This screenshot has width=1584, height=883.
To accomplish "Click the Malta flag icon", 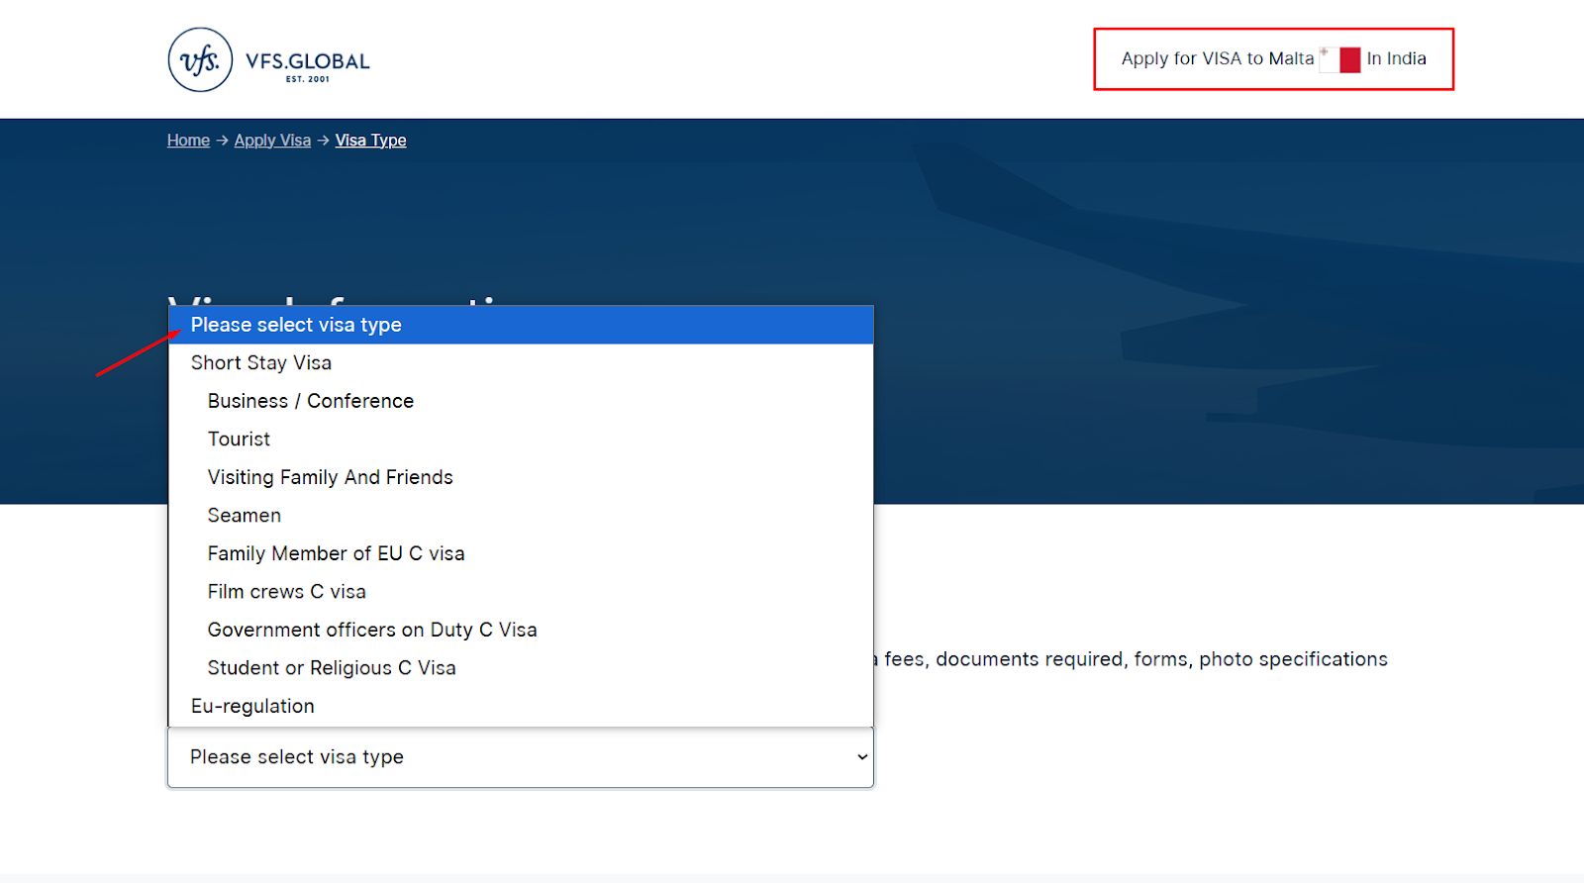I will [1340, 59].
